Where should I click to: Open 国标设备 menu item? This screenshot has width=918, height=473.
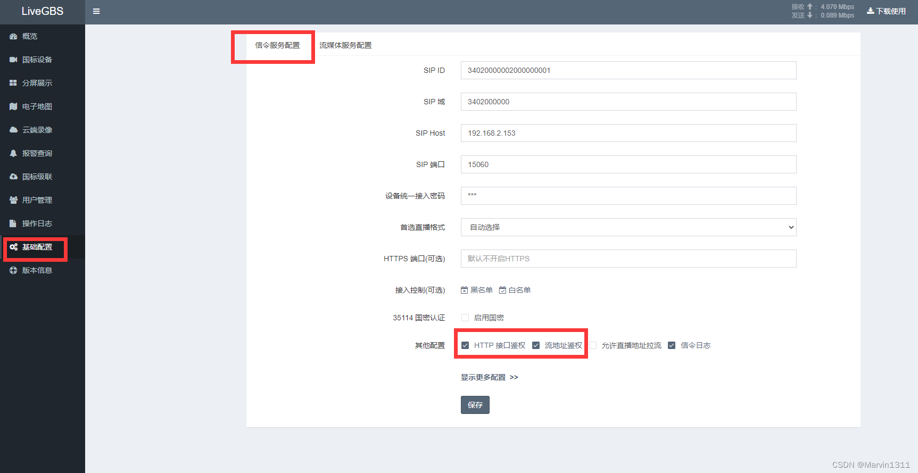(43, 60)
